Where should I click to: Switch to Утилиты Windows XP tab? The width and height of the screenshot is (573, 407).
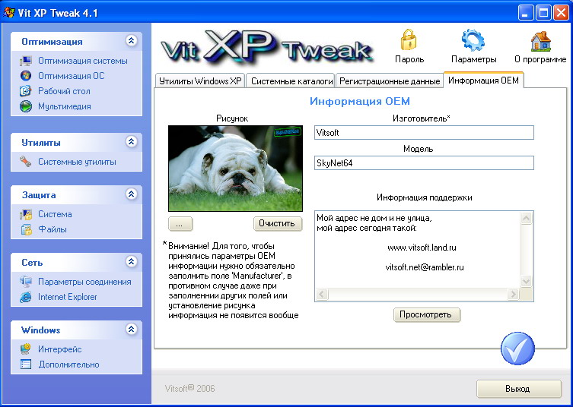click(x=199, y=80)
